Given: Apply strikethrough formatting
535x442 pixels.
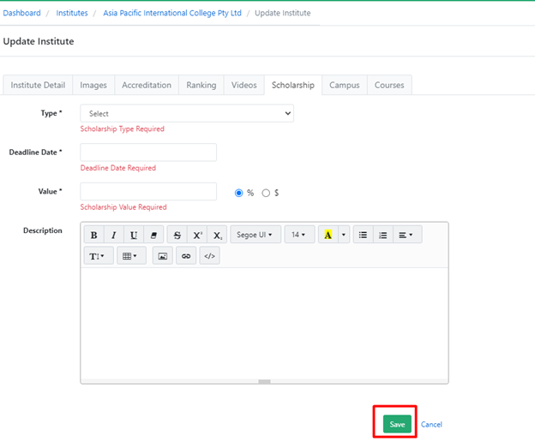Looking at the screenshot, I should point(177,235).
